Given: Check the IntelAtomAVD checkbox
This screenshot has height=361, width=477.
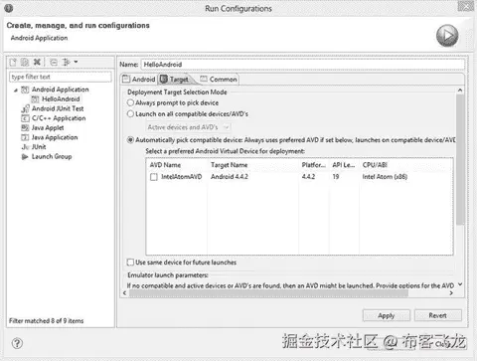Looking at the screenshot, I should tap(154, 177).
